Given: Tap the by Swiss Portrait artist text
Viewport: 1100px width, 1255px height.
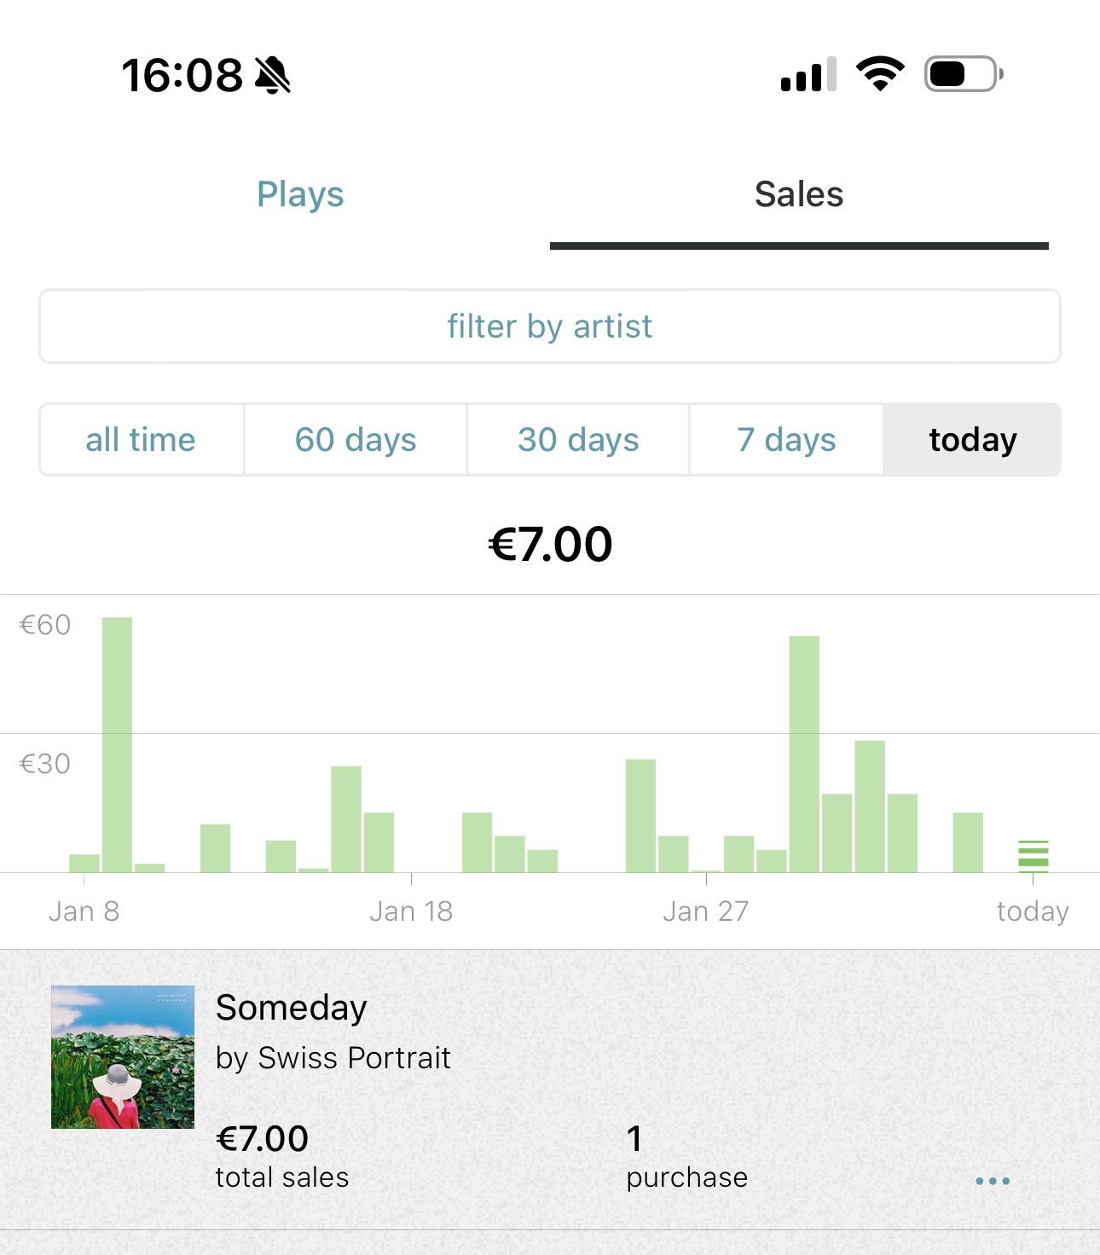Looking at the screenshot, I should coord(333,1058).
